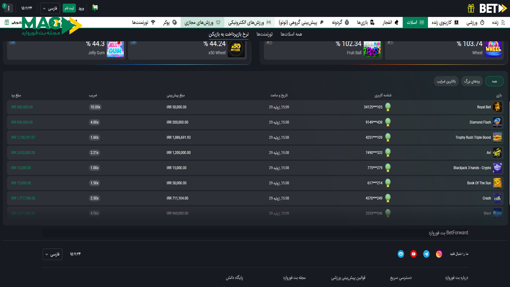This screenshot has width=510, height=287.
Task: Switch to همه اسلات‌ها sub-tab
Action: [291, 34]
